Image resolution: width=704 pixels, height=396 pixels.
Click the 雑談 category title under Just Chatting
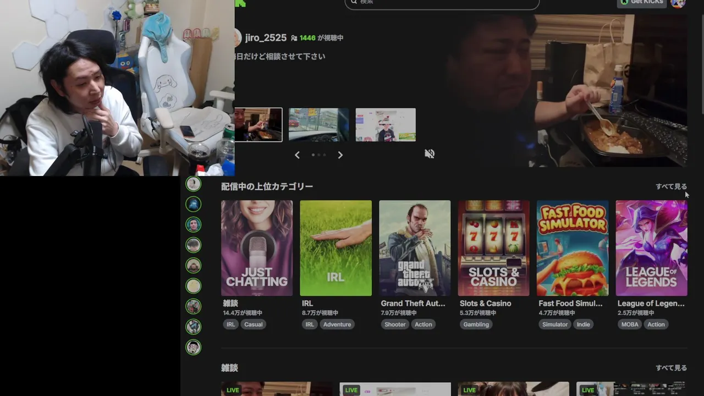point(230,304)
